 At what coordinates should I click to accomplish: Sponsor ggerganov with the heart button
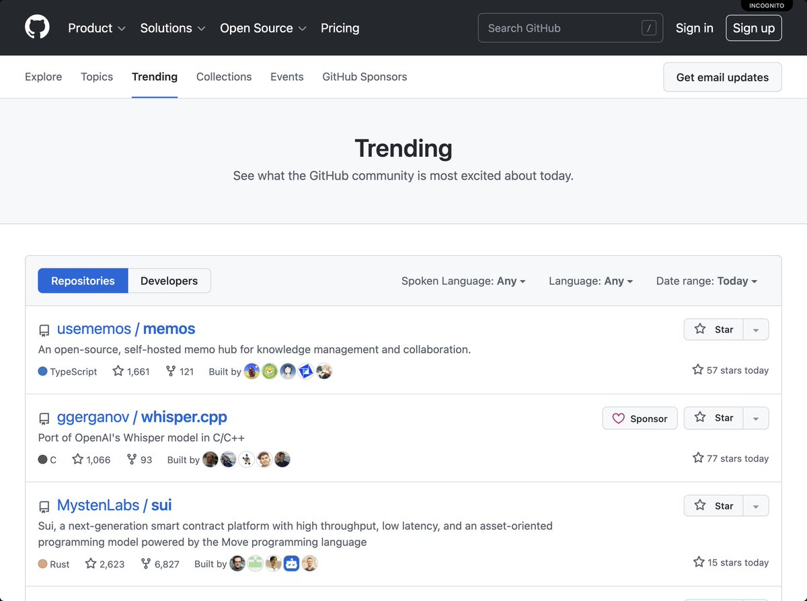pos(640,418)
